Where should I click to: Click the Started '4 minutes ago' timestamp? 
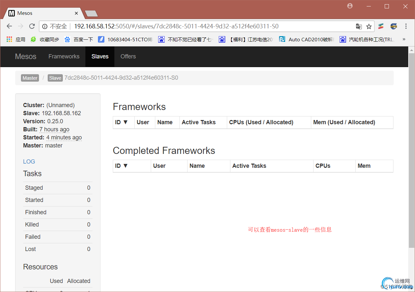[x=64, y=137]
